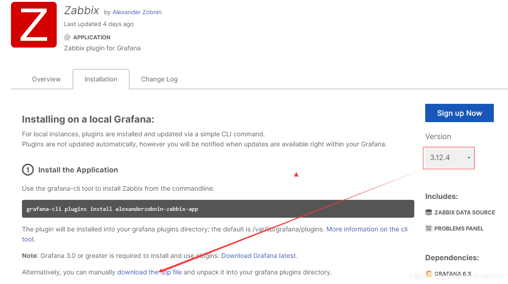Click the Sign up Now button
508x284 pixels.
point(459,113)
